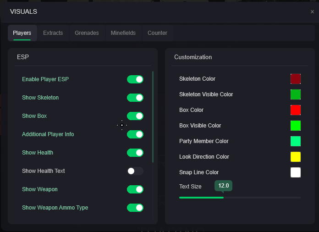Change the Party Member Color swatch
This screenshot has height=232, width=319.
[296, 141]
